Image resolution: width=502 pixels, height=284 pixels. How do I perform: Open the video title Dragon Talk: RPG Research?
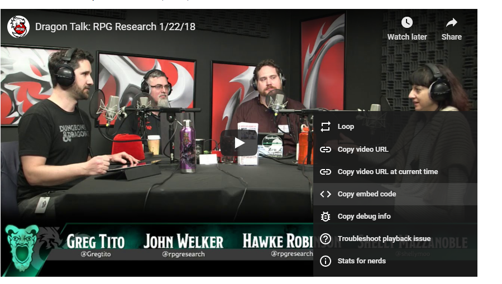click(115, 27)
